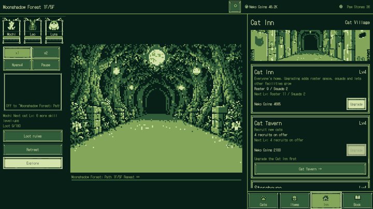The width and height of the screenshot is (373, 209).
Task: Open the Cats tab
Action: [263, 201]
